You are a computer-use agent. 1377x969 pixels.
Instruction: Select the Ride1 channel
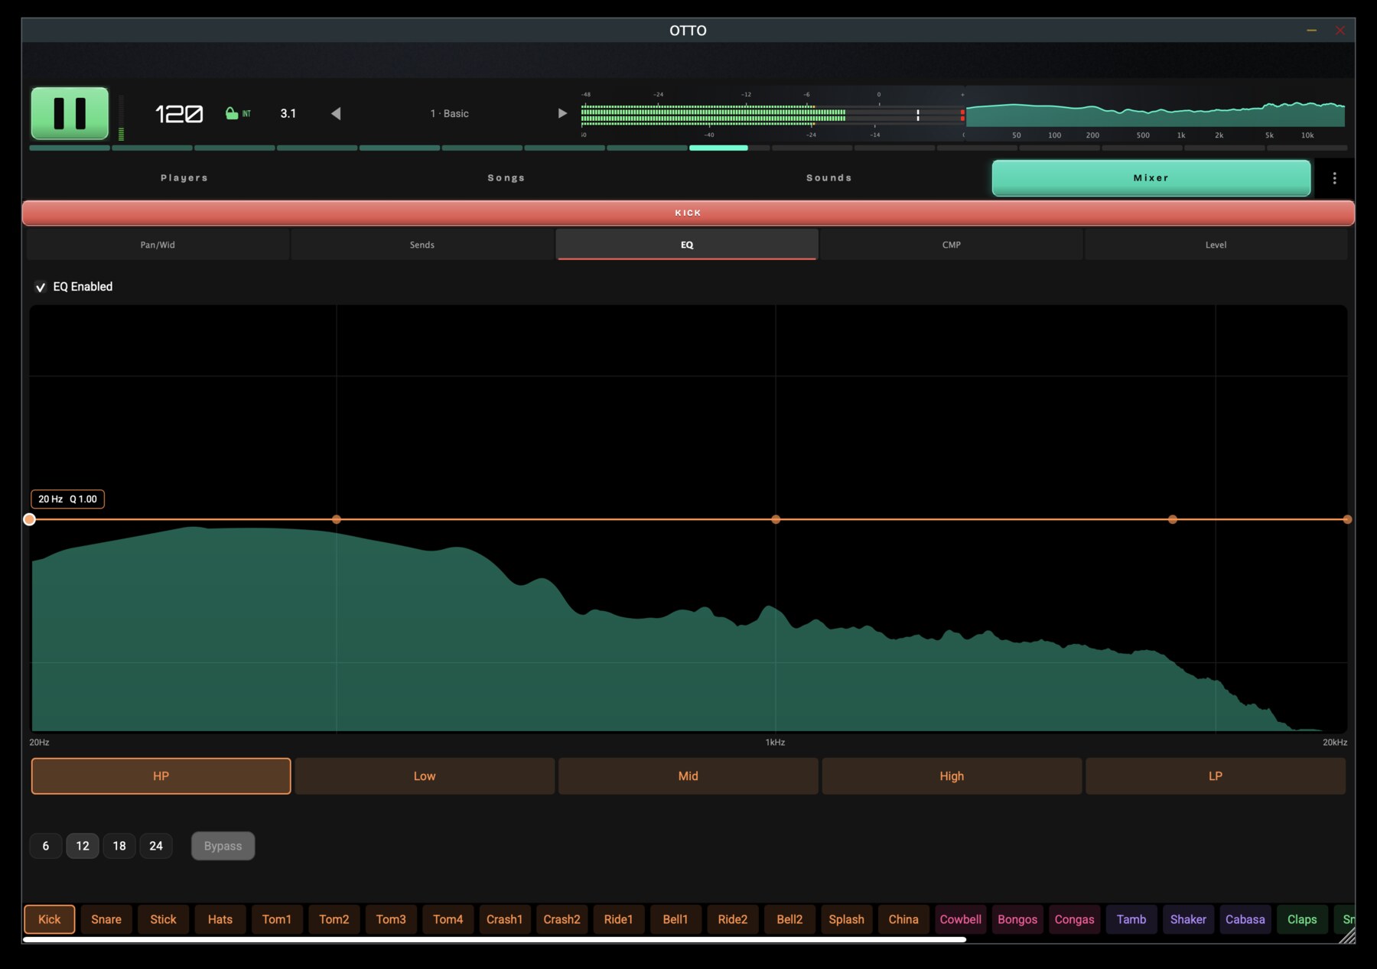click(x=619, y=919)
